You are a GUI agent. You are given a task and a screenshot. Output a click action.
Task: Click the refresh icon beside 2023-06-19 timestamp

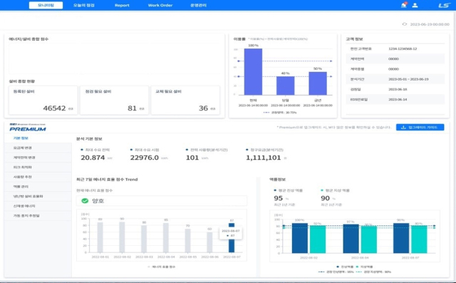pyautogui.click(x=405, y=24)
